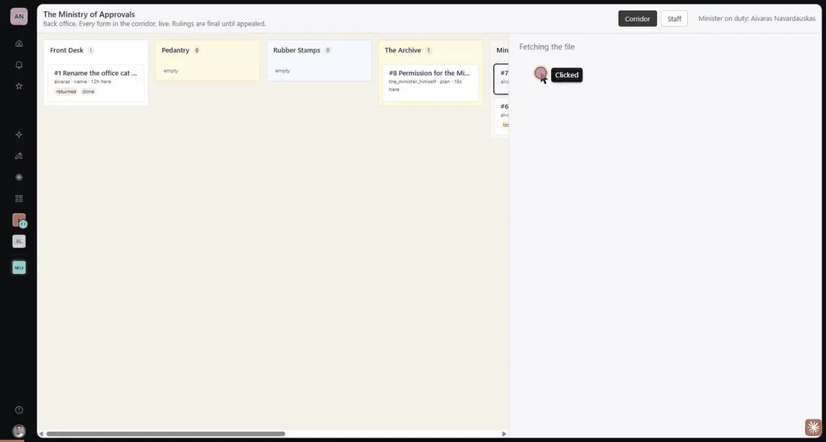Click the sunburst icon in the sidebar
Image resolution: width=826 pixels, height=442 pixels.
point(19,177)
